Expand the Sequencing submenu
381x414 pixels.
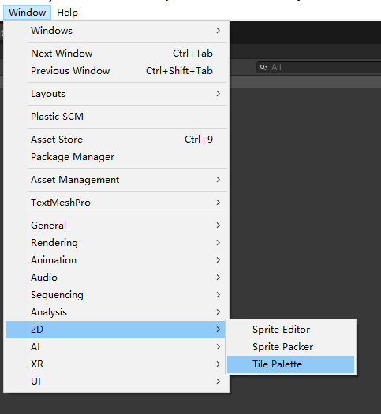115,295
